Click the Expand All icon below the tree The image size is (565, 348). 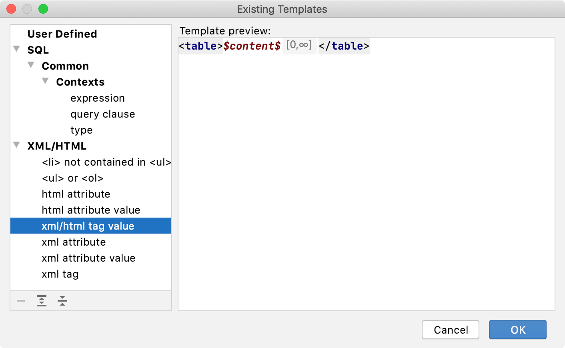42,301
